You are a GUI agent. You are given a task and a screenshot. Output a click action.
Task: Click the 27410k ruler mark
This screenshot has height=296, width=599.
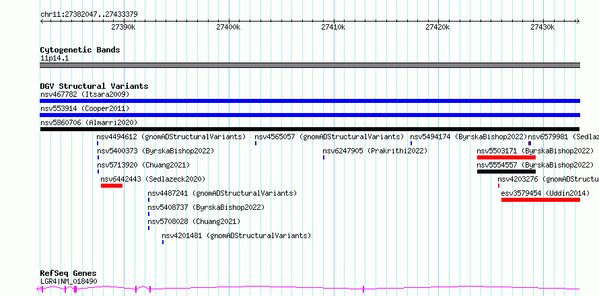pos(333,27)
